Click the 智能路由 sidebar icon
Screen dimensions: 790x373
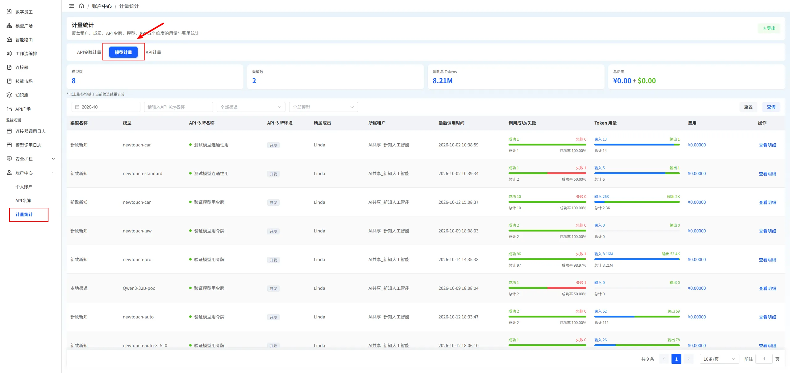click(9, 39)
